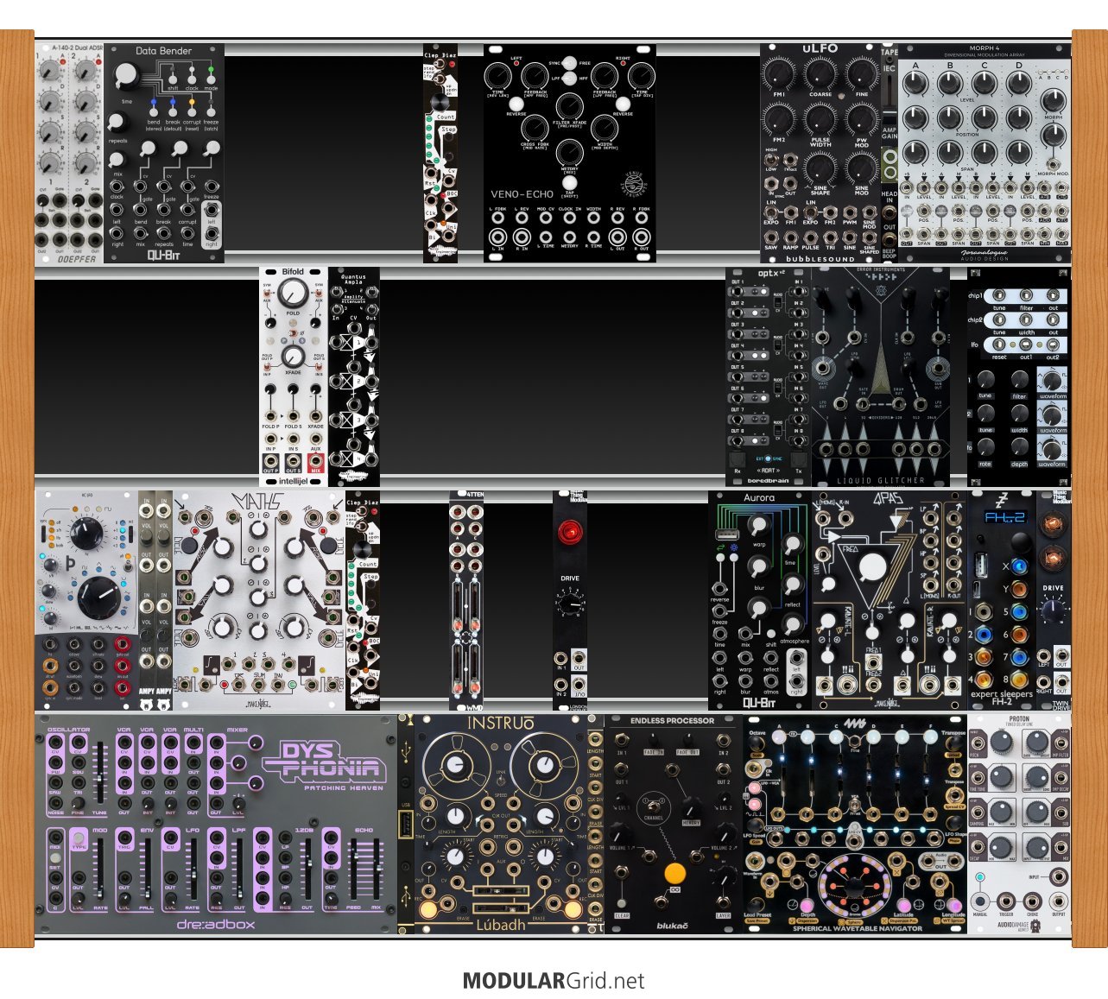Click the USB port on Instruō Lúbadh
The height and width of the screenshot is (999, 1108).
click(x=407, y=825)
